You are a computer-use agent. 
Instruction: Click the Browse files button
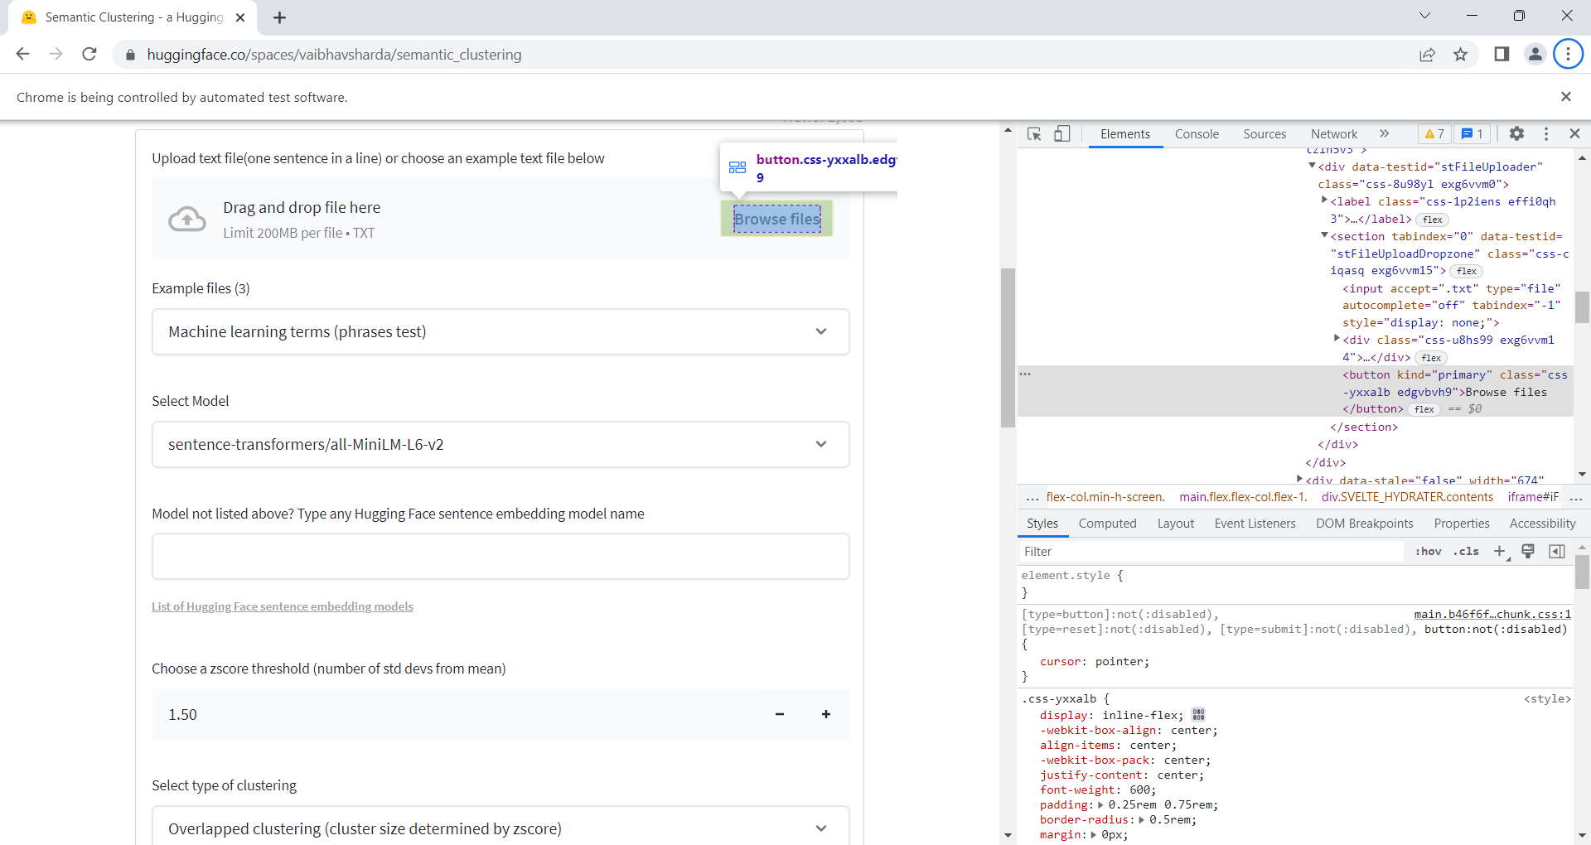pos(777,219)
